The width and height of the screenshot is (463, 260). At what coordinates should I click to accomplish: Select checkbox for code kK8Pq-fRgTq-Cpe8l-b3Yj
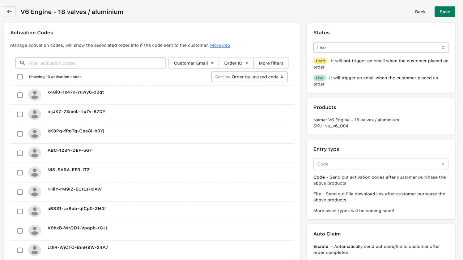point(20,134)
